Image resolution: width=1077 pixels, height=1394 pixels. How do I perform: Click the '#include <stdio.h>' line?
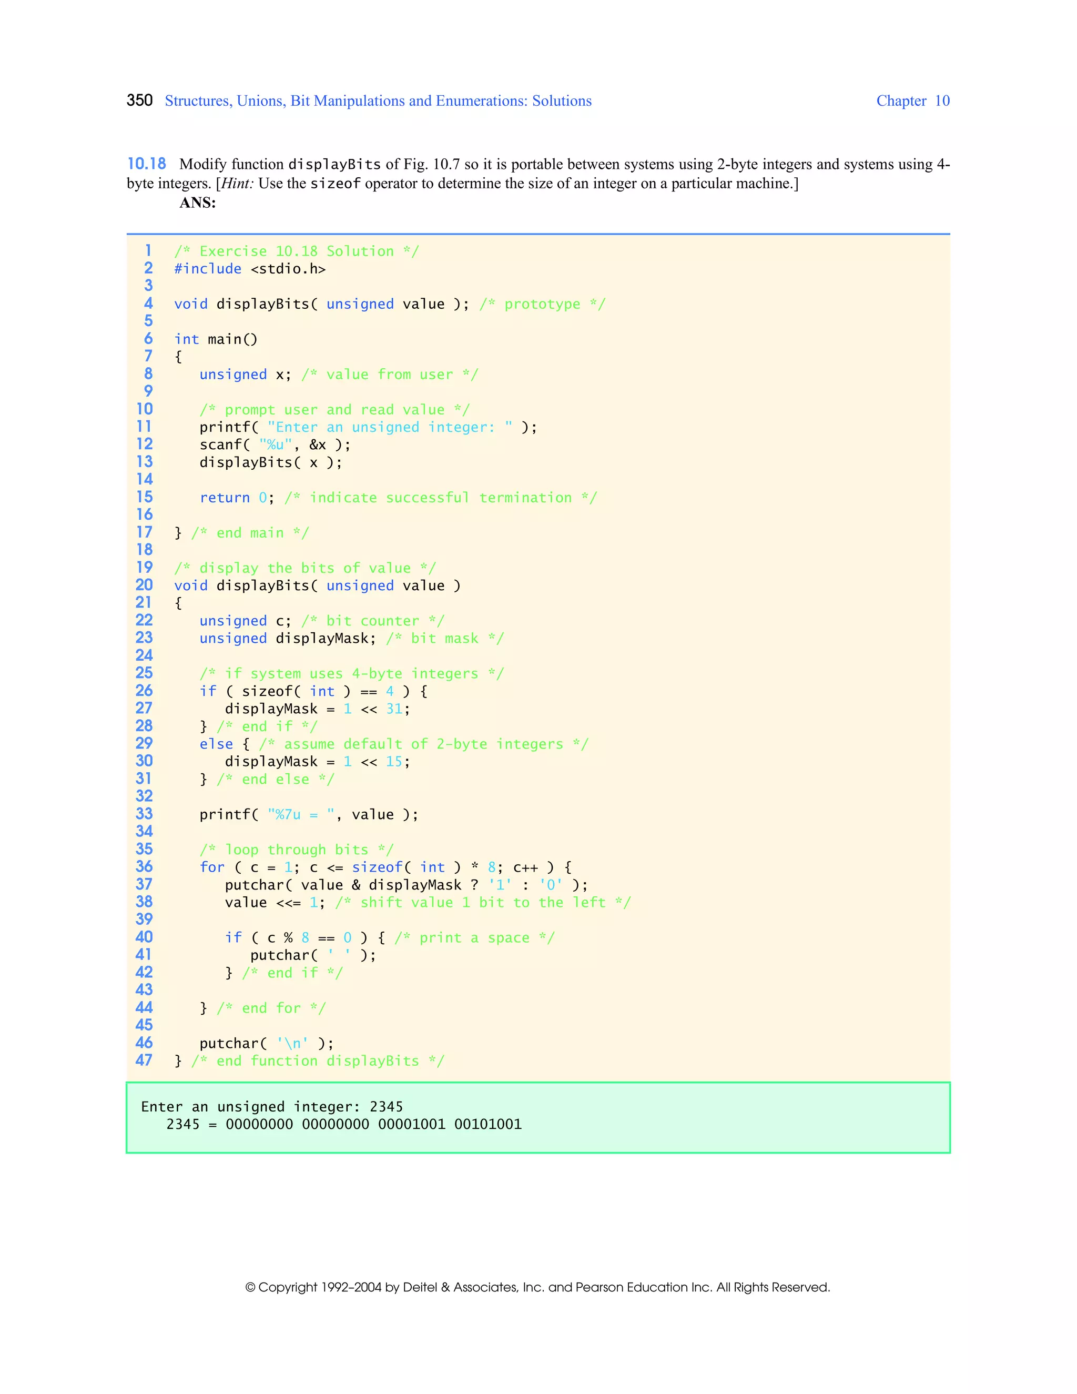pyautogui.click(x=250, y=269)
